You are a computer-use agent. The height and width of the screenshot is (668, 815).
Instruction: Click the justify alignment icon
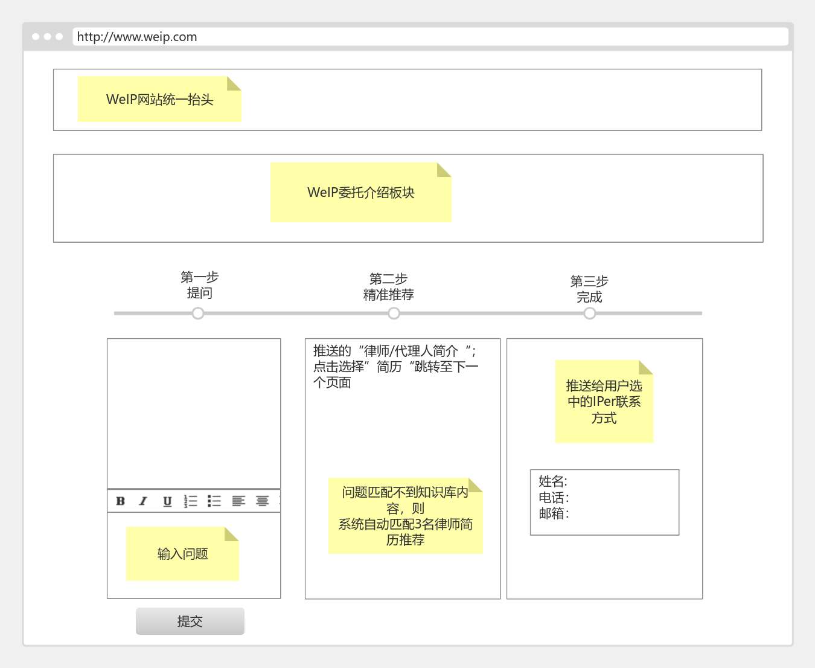tap(261, 500)
